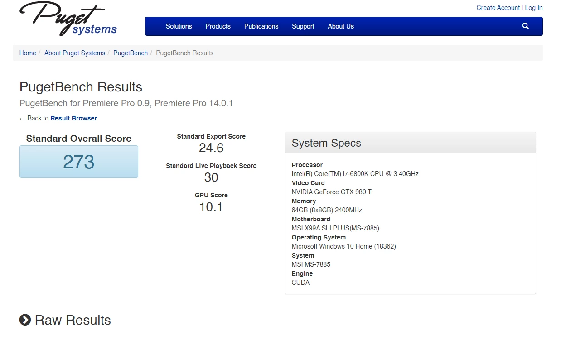Click the Engine spec label
This screenshot has height=340, width=561.
point(302,273)
